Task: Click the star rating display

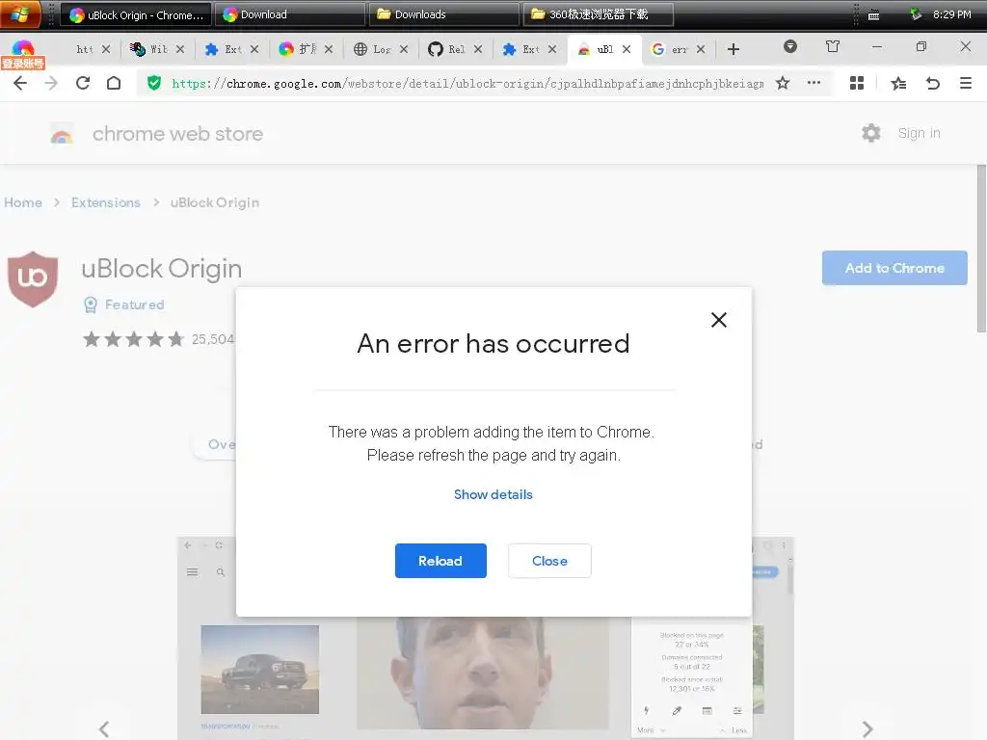Action: (x=133, y=339)
